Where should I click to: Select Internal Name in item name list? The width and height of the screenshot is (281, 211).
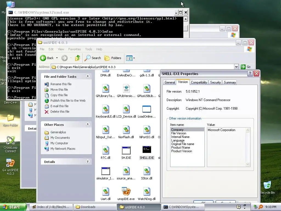tap(180, 137)
